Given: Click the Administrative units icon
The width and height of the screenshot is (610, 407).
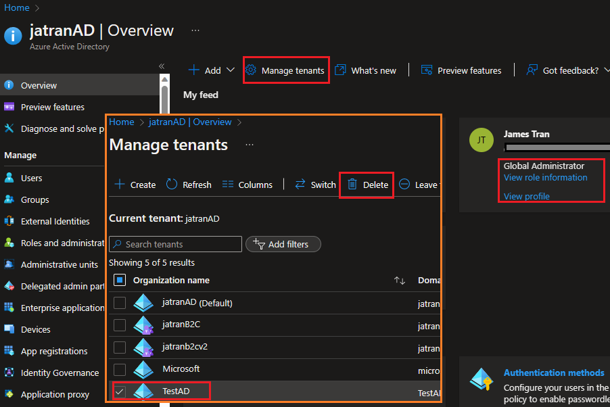Looking at the screenshot, I should (x=9, y=264).
